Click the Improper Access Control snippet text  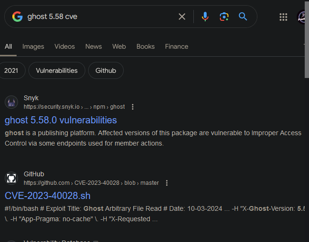(x=153, y=138)
